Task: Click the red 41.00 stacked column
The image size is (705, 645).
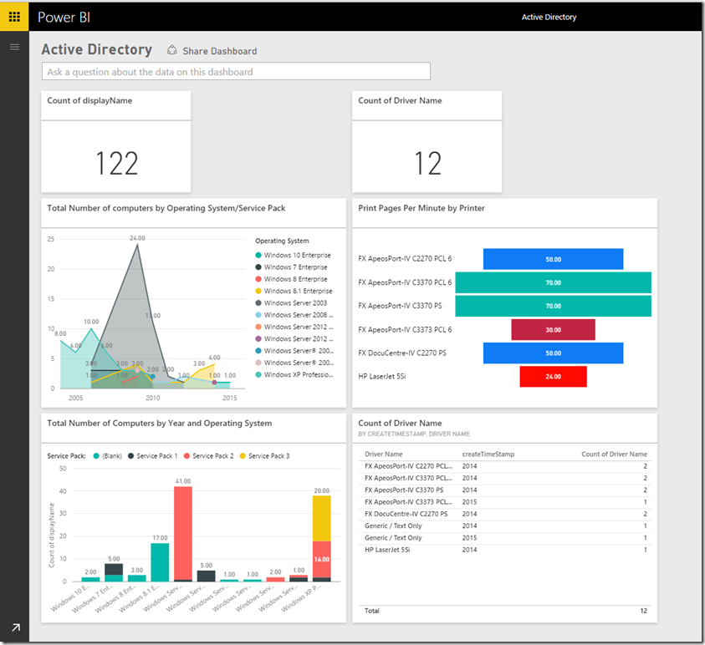Action: pos(183,533)
